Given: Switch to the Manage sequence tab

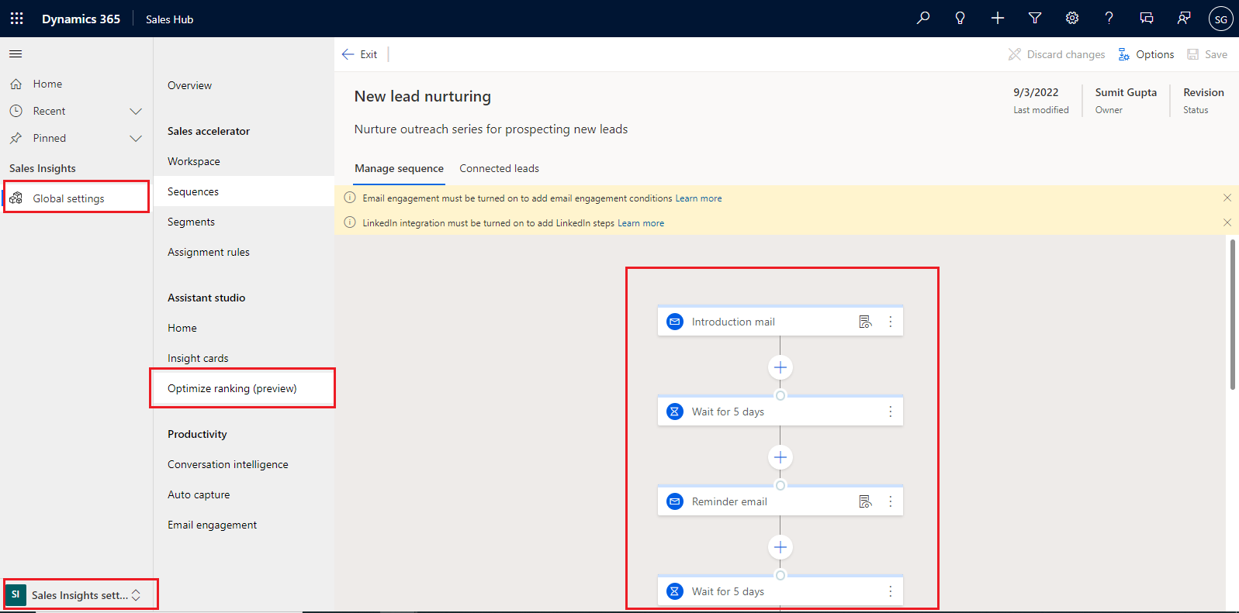Looking at the screenshot, I should [x=399, y=168].
